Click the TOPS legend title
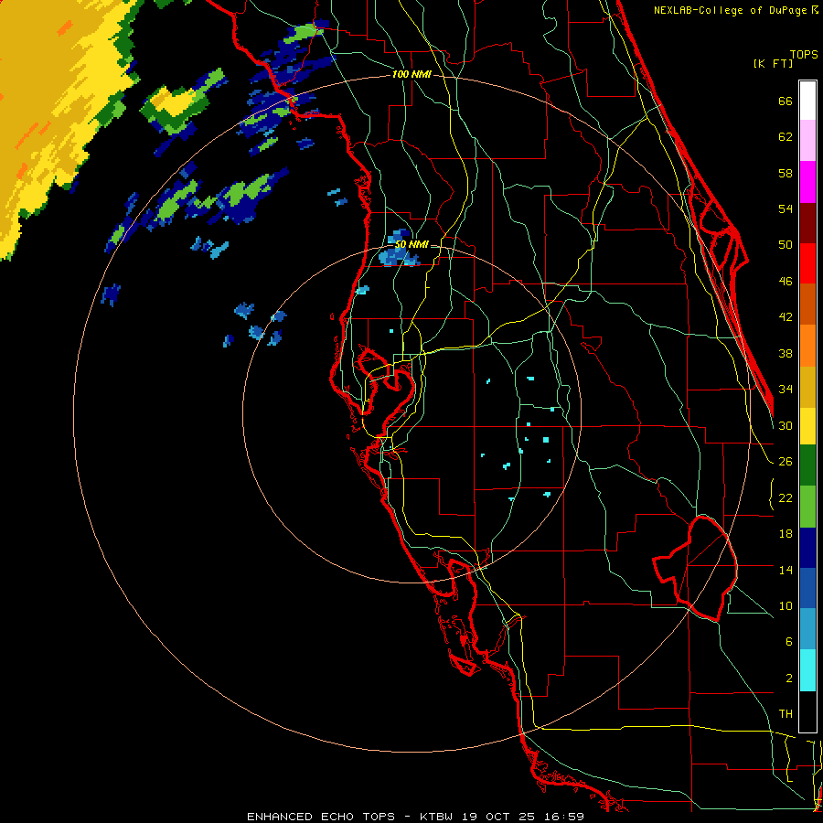 coord(804,54)
